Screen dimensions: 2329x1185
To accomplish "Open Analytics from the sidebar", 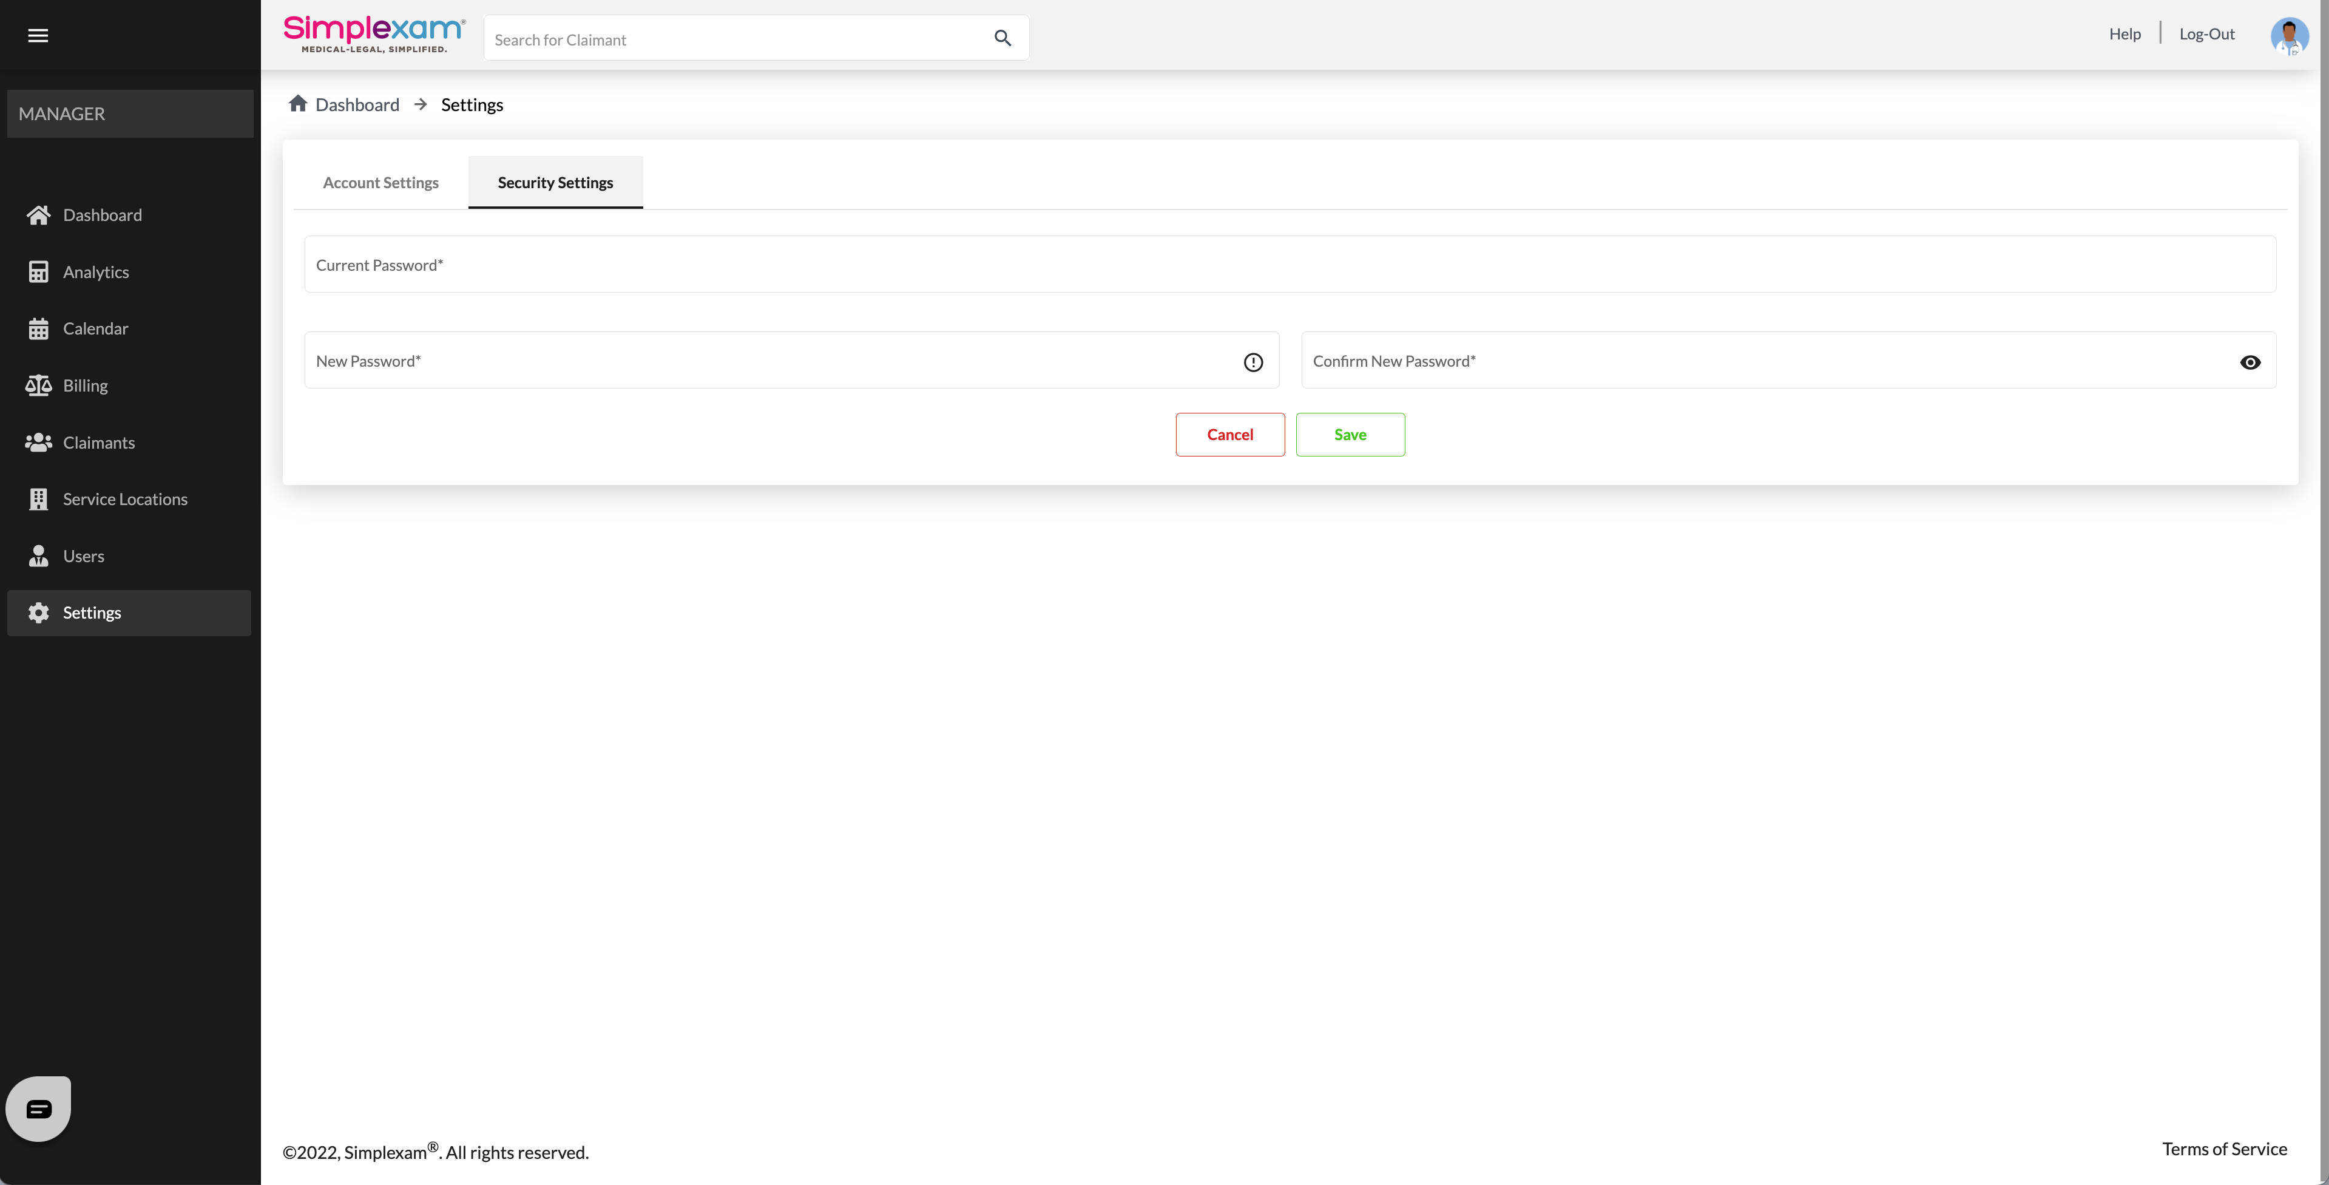I will tap(95, 273).
